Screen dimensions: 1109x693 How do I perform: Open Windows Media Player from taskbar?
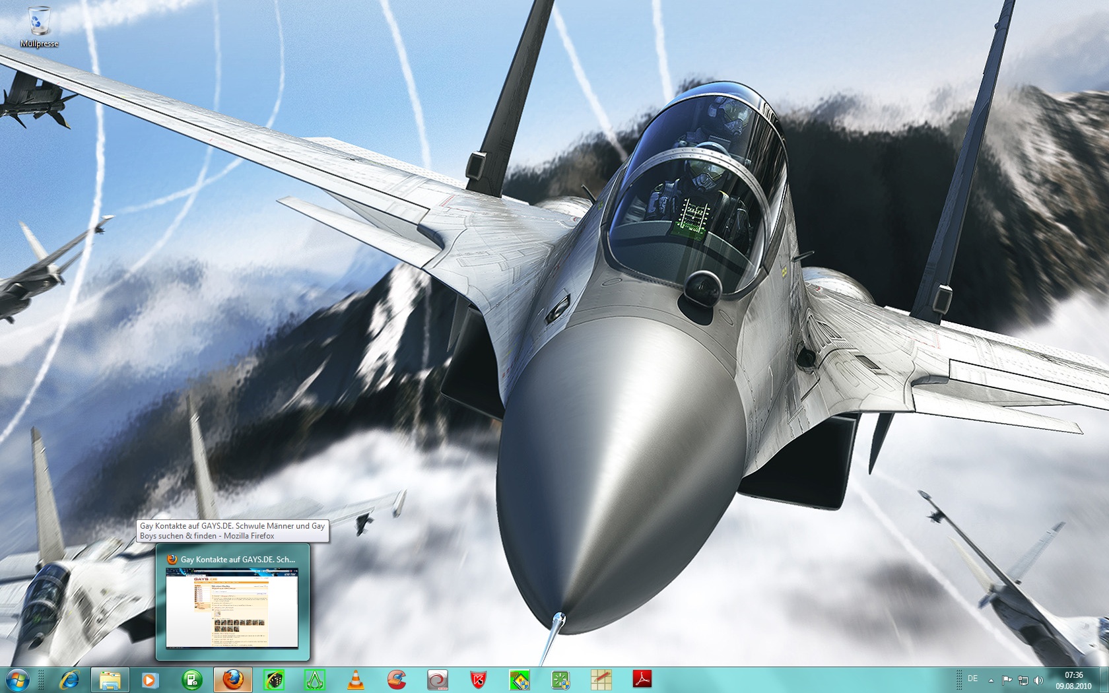[151, 679]
